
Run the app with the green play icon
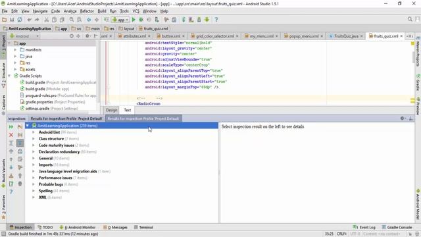(x=134, y=20)
